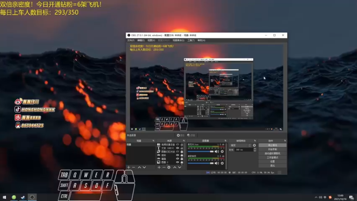357x201 pixels.
Task: Open the Help (帮助) menu
Action: pyautogui.click(x=201, y=40)
